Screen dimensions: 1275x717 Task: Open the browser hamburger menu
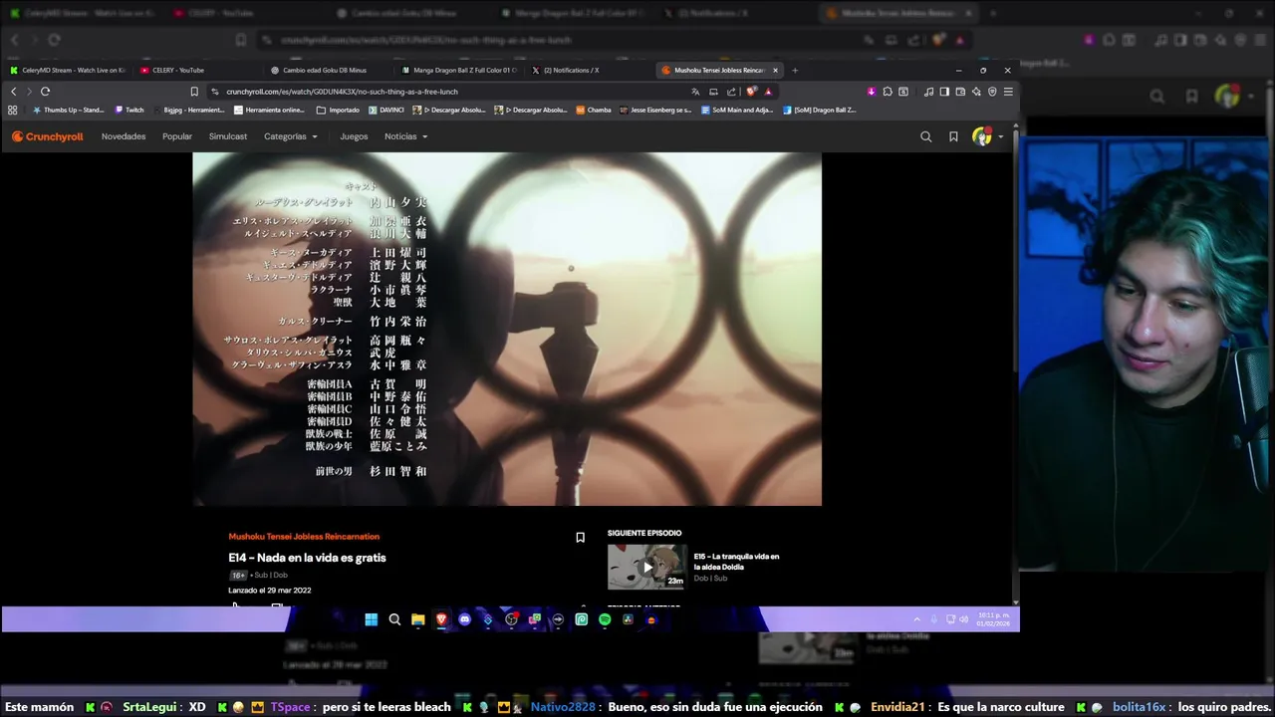click(x=1008, y=91)
